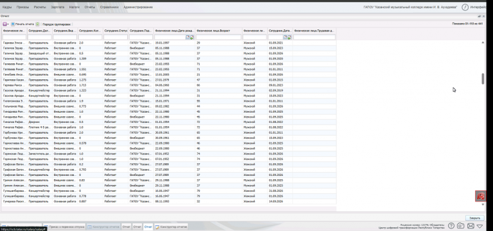Click the 1.713 rate cell
The image size is (493, 231).
pyautogui.click(x=91, y=84)
